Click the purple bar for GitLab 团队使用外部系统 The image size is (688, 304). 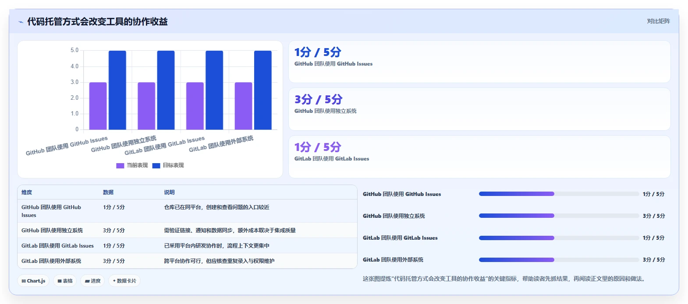(243, 106)
